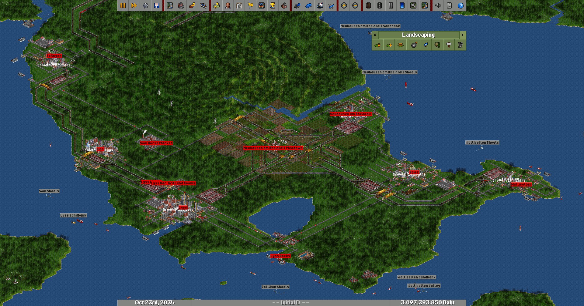The height and width of the screenshot is (306, 584).
Task: Select the Place sign tool
Action: point(449,45)
